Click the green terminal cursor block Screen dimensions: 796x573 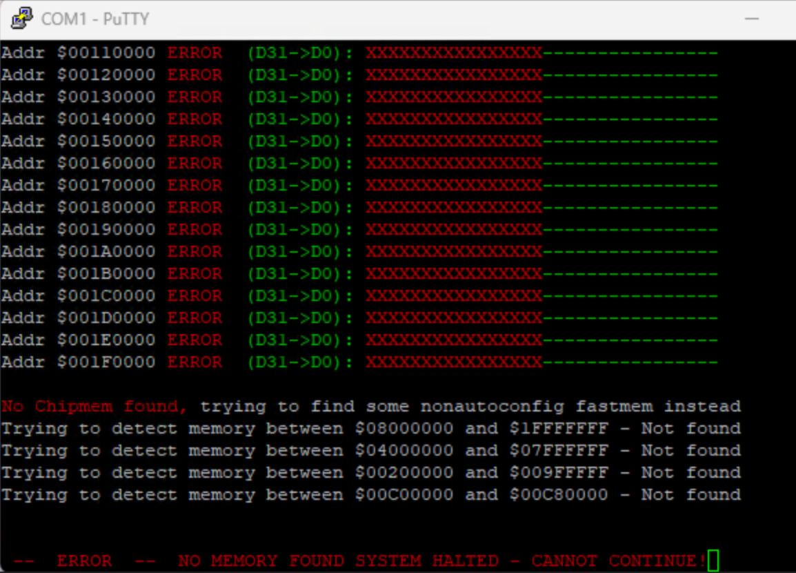tap(713, 561)
